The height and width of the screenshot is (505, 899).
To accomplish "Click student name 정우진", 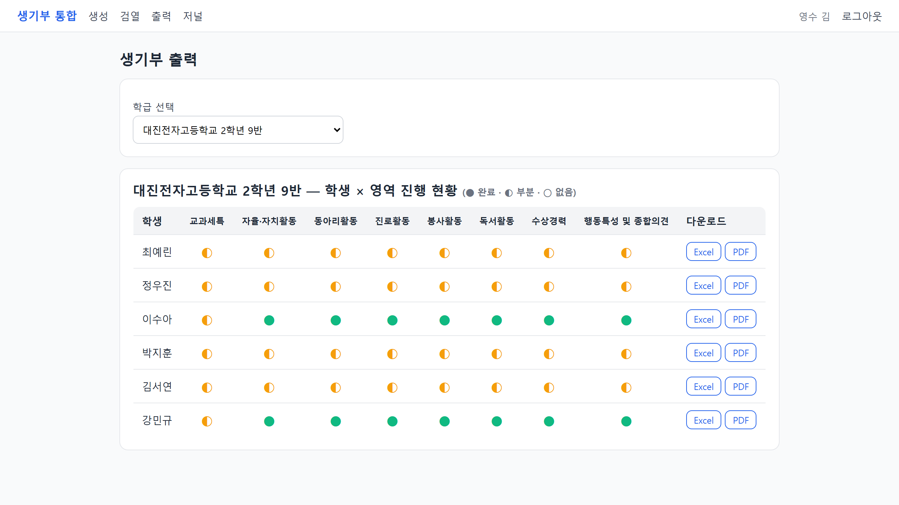I will (157, 285).
